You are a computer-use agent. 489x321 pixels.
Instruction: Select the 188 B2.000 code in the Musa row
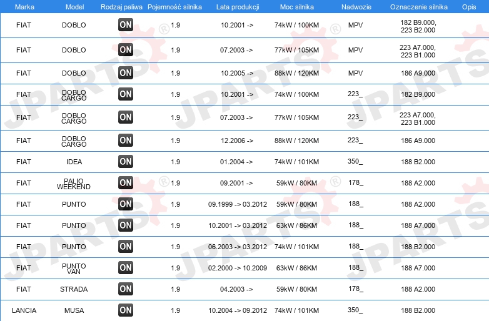[418, 310]
